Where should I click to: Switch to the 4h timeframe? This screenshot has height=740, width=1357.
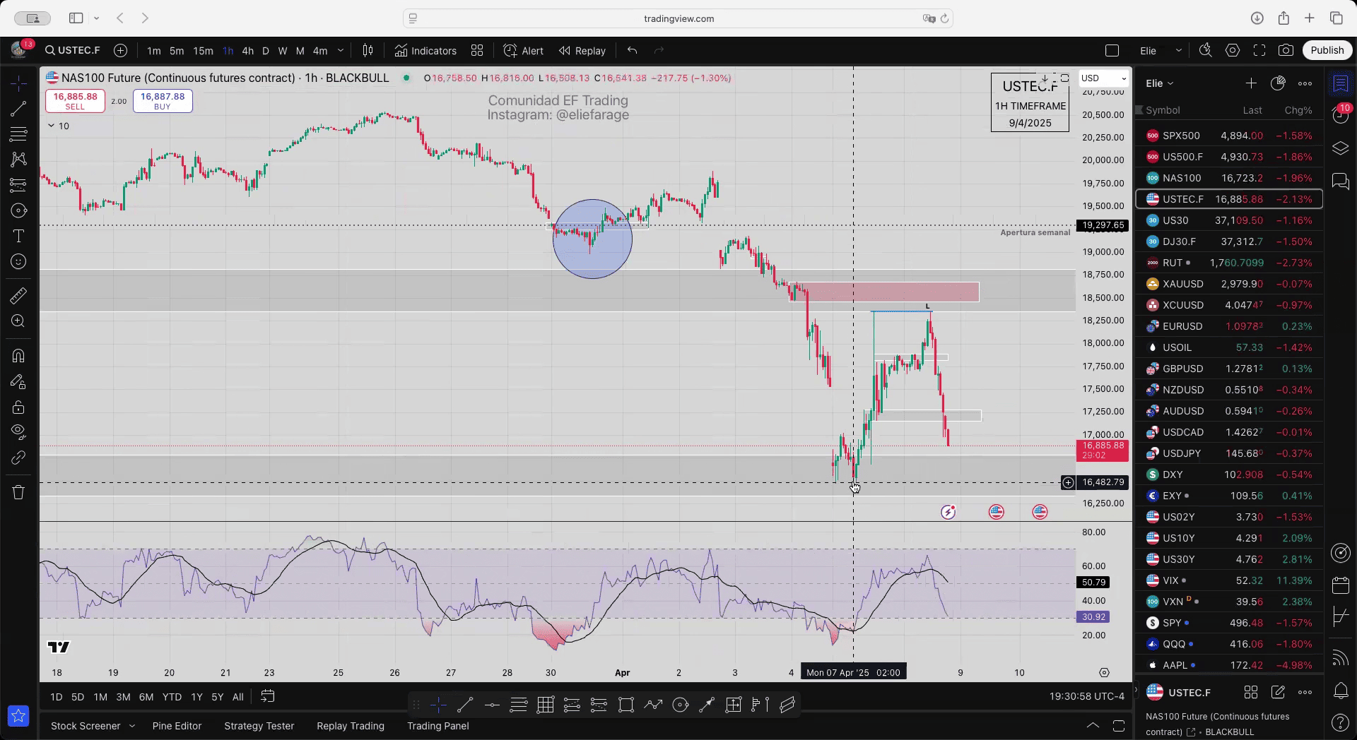(x=247, y=51)
